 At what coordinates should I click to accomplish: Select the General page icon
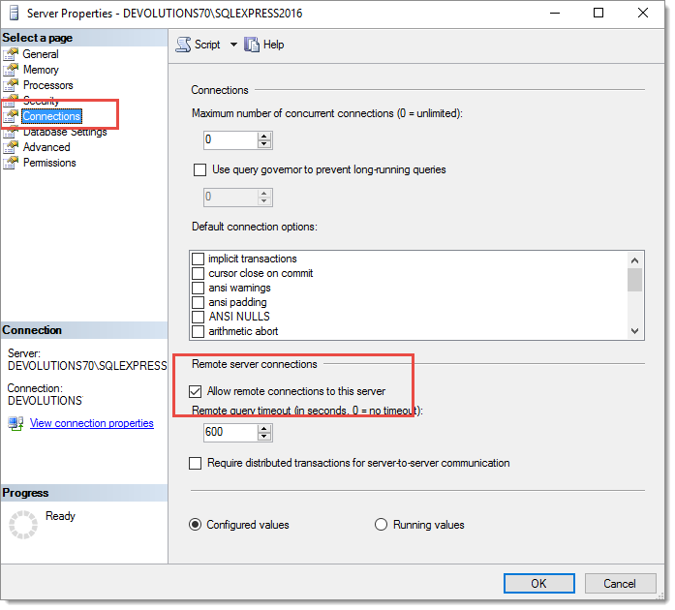click(11, 54)
